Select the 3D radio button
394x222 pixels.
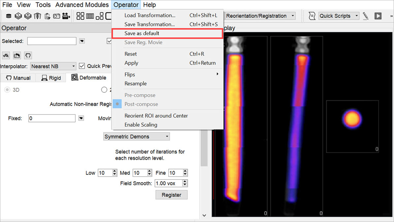coord(7,90)
